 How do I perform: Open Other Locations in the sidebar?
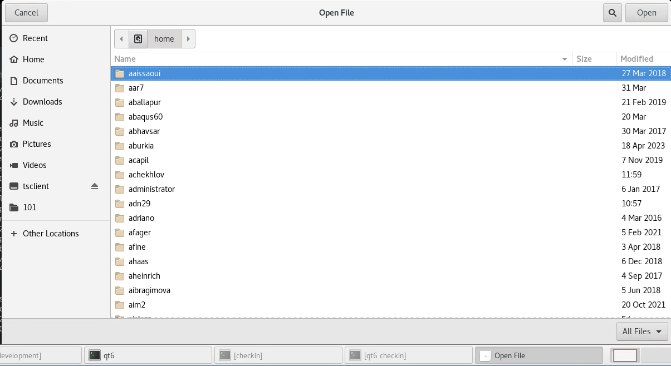pos(55,234)
